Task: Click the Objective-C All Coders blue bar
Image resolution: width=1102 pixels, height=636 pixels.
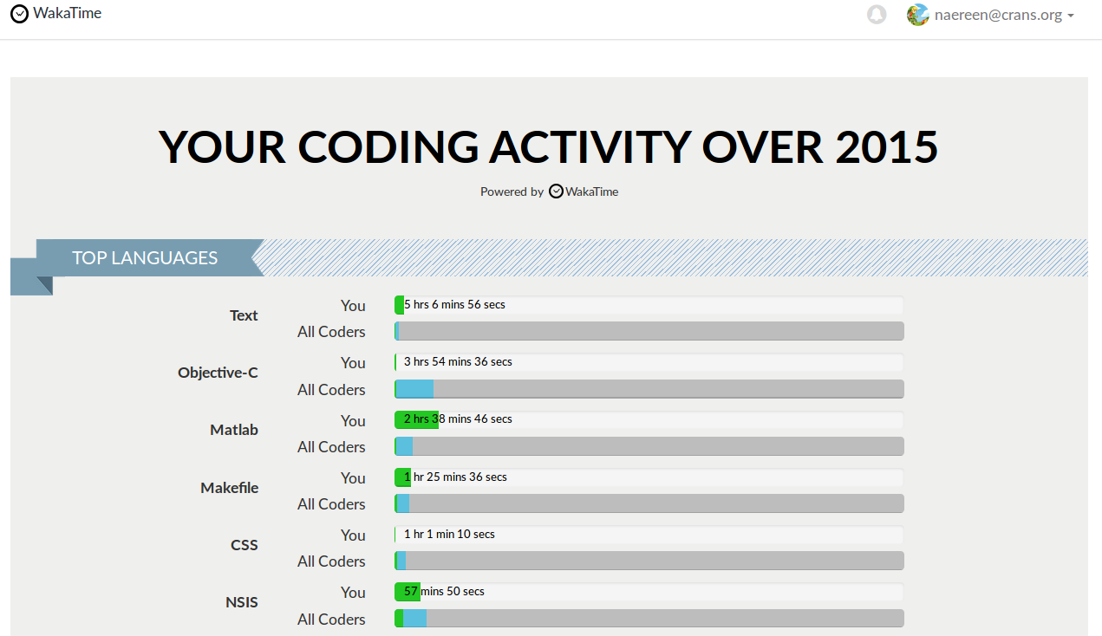Action: click(x=415, y=389)
